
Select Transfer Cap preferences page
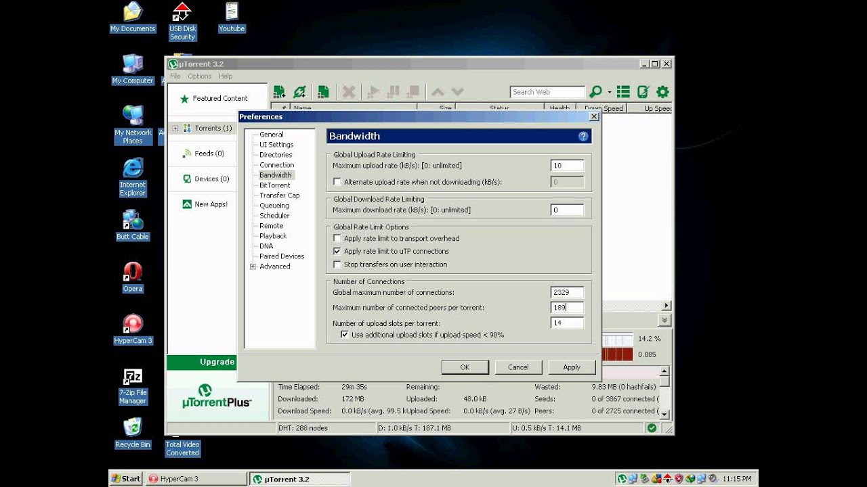pyautogui.click(x=280, y=195)
